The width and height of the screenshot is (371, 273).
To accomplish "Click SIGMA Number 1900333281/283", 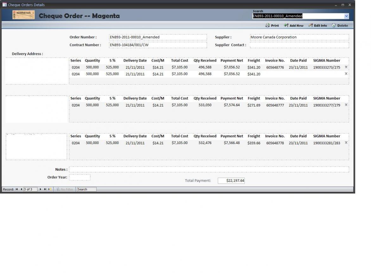I will pos(326,143).
